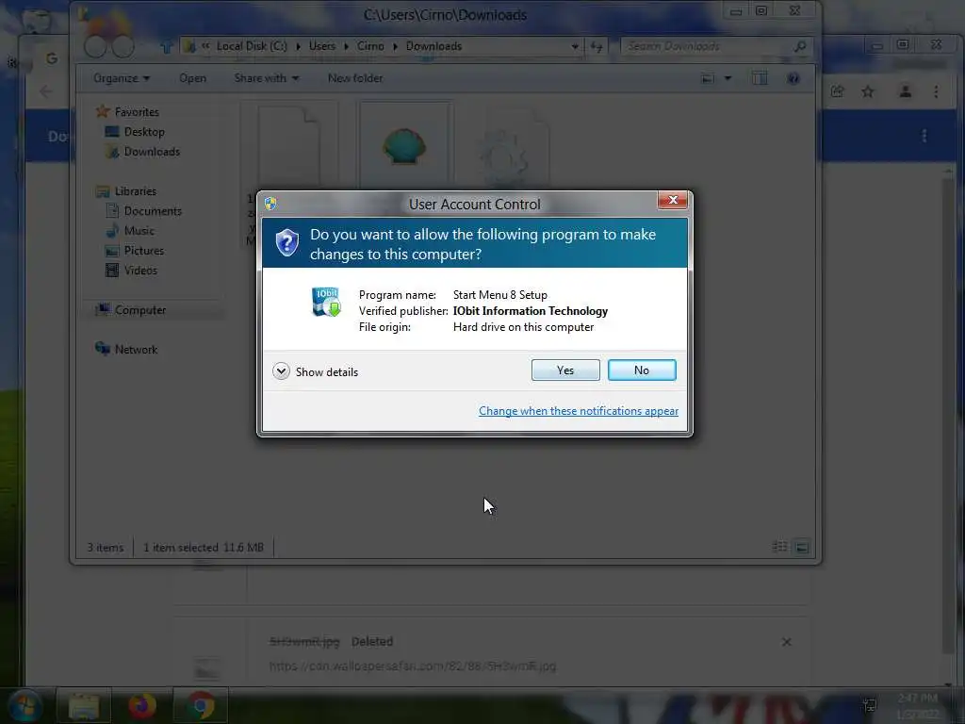
Task: Click the 'Start Menu 8 Setup' program name
Action: 500,295
